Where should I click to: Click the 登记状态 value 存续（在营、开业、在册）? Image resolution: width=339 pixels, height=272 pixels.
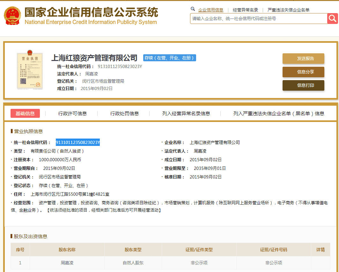63,186
